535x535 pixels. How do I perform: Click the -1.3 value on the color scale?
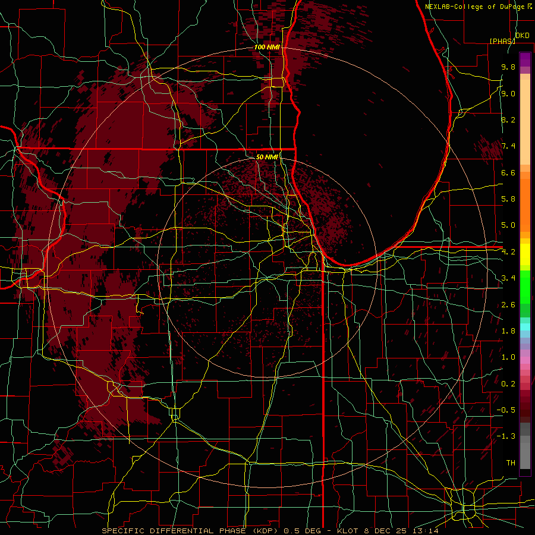506,436
